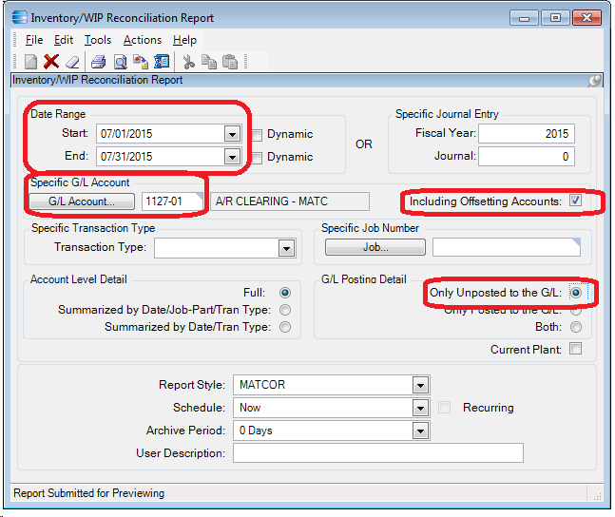Click the Cut scissors icon
The height and width of the screenshot is (517, 615).
[188, 63]
